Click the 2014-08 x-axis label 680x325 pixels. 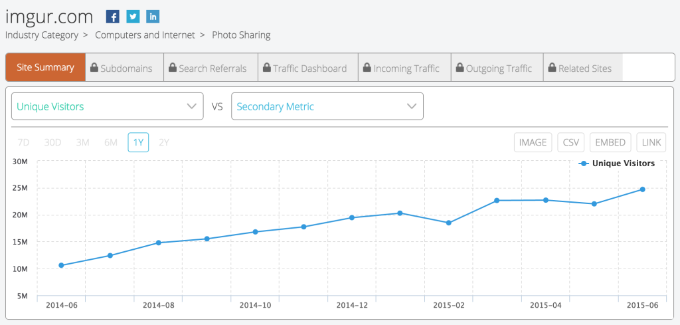click(x=159, y=306)
